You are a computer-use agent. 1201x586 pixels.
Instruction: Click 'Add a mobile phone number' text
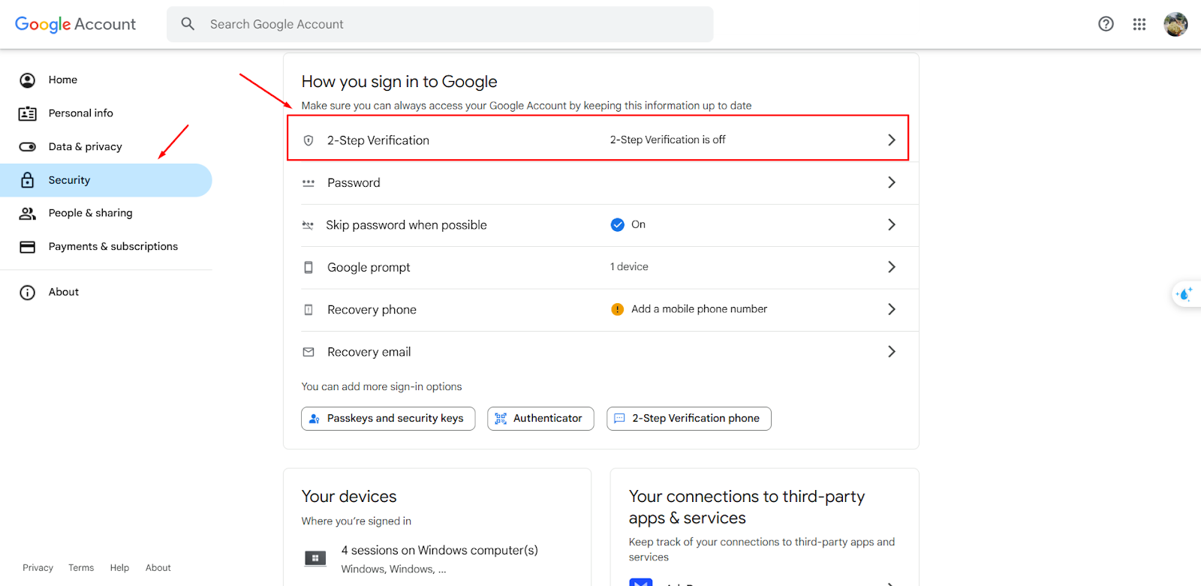point(699,309)
